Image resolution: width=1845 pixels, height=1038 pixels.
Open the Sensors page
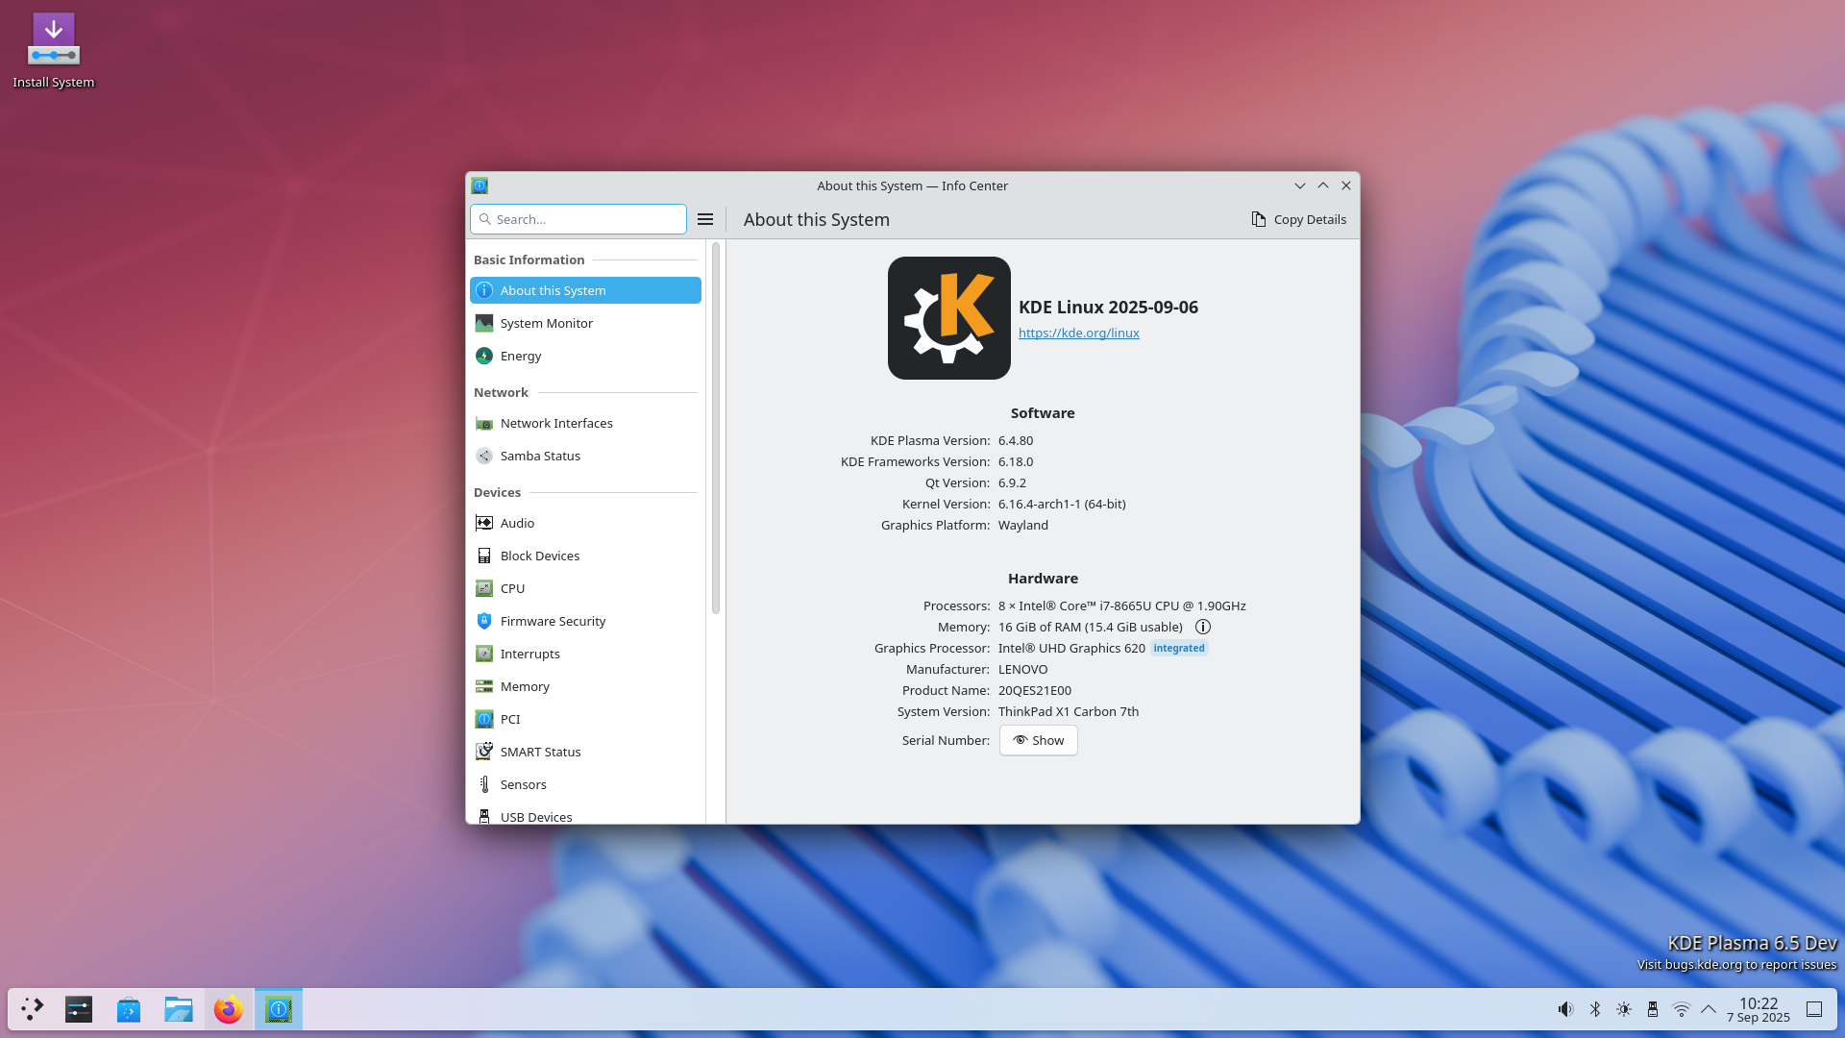[x=585, y=784]
